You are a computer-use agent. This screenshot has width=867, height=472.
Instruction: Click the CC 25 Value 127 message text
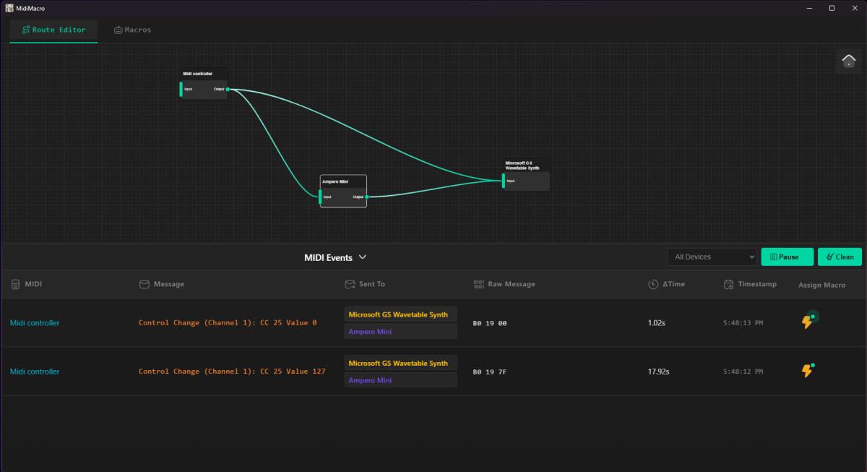click(232, 372)
